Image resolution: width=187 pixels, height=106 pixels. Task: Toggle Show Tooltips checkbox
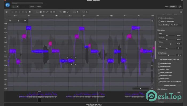pos(159,79)
